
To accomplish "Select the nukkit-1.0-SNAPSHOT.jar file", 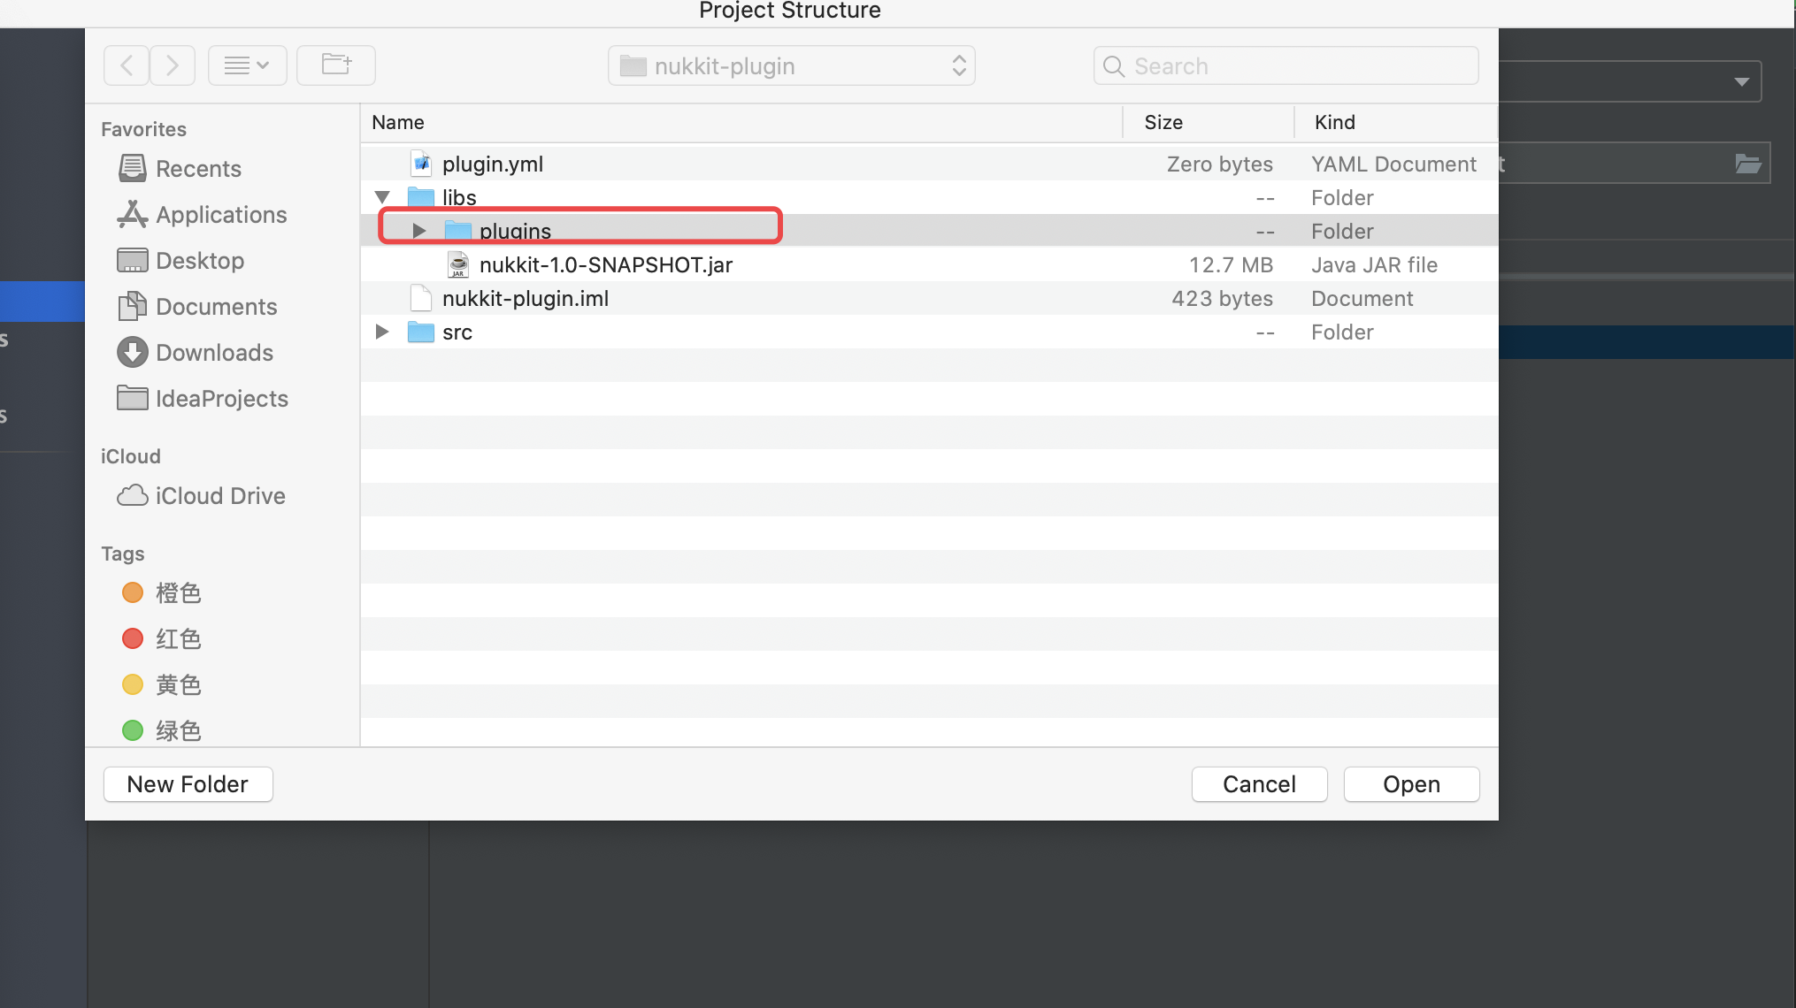I will tap(605, 265).
